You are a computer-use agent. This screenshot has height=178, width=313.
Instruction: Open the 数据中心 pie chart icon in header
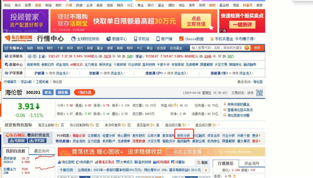click(x=108, y=39)
